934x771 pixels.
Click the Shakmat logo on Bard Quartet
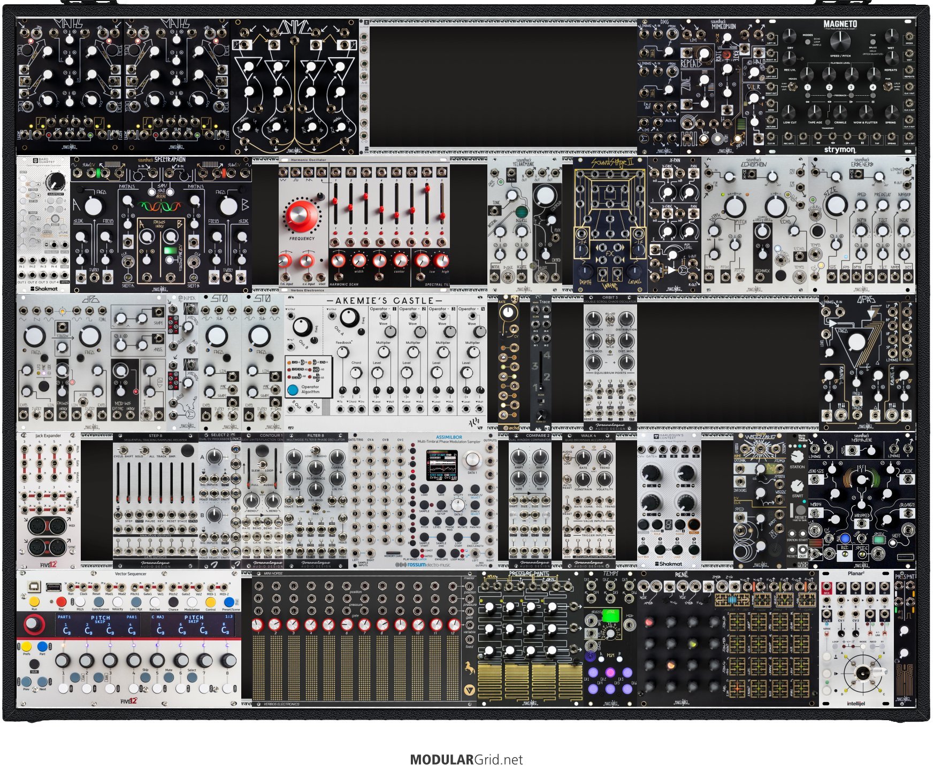44,289
